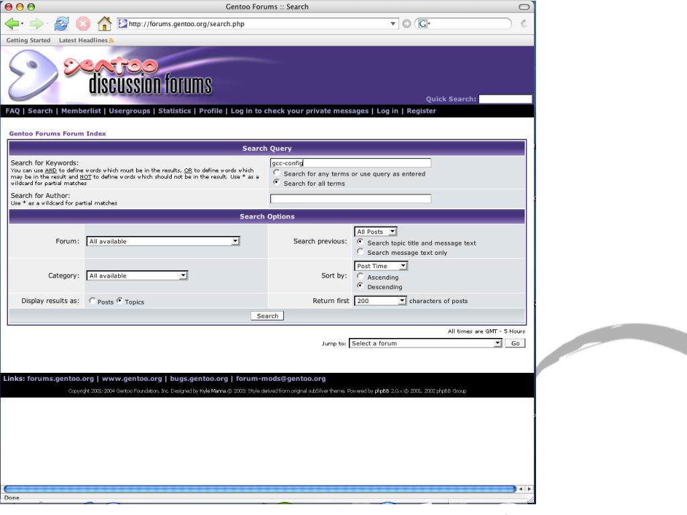
Task: Open Memberlist in the navigation bar
Action: [x=81, y=111]
